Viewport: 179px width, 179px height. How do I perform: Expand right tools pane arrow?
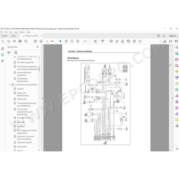(172, 98)
